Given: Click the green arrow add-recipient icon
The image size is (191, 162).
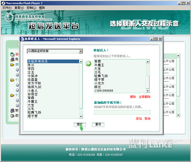Looking at the screenshot, I should tap(88, 64).
